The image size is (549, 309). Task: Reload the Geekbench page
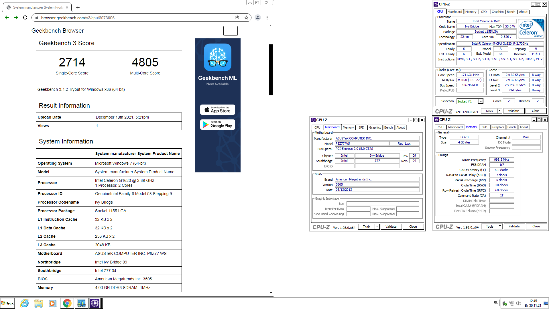[25, 17]
